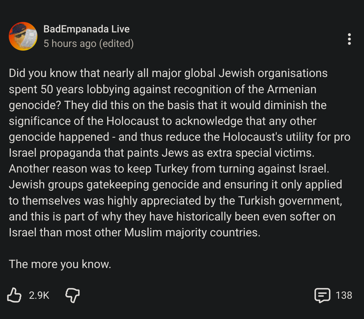Click the BadEmpanada Live profile avatar
The height and width of the screenshot is (319, 364).
pos(23,36)
